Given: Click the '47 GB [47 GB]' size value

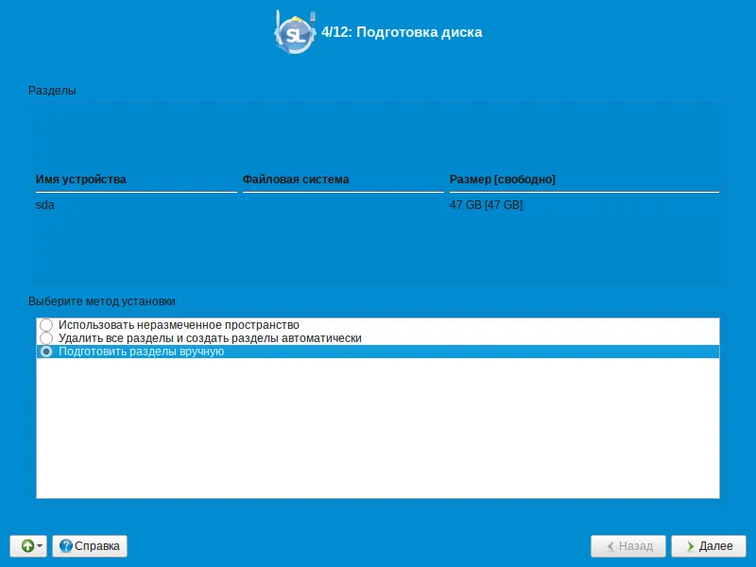Looking at the screenshot, I should tap(486, 205).
